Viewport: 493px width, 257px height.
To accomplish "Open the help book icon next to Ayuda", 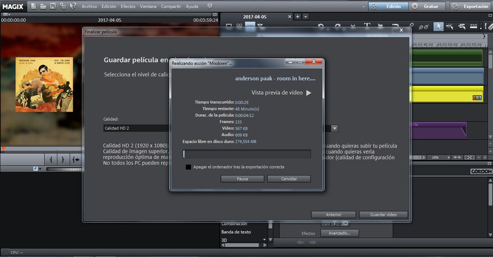I will tap(210, 6).
